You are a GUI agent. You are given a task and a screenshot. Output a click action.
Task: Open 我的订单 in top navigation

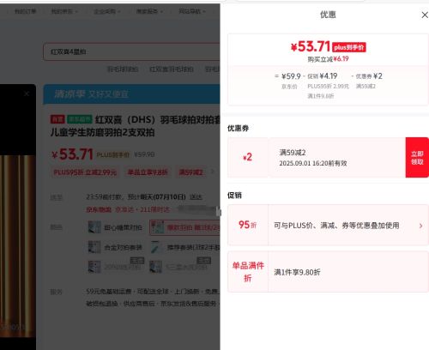point(25,11)
